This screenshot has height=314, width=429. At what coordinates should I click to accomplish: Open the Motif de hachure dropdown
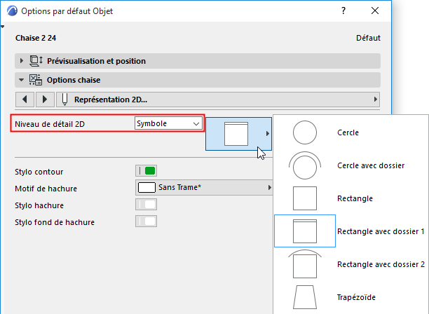click(x=203, y=188)
